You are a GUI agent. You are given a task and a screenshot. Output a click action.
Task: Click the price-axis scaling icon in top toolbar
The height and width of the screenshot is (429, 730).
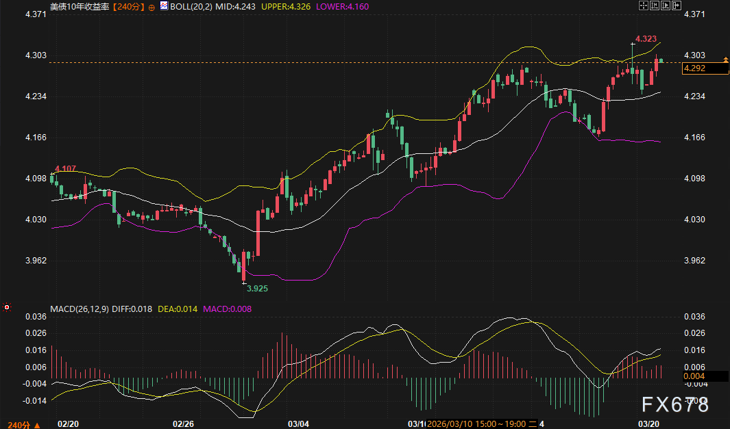point(655,5)
